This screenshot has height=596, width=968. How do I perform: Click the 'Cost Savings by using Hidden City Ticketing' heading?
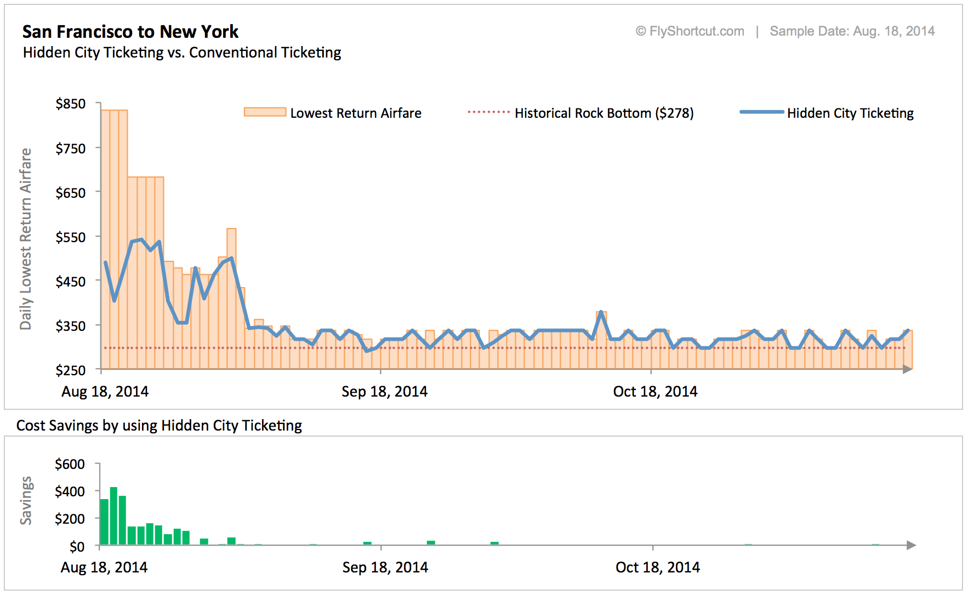[159, 426]
